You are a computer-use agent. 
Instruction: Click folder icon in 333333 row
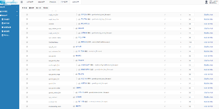(x=79, y=24)
